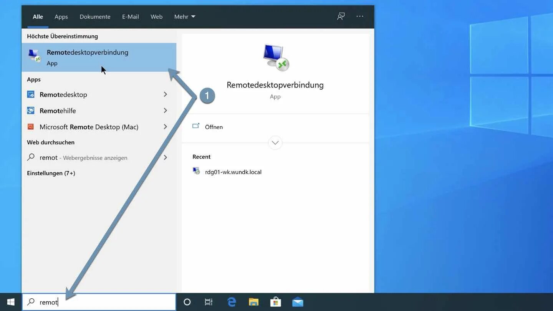Open the Mehr dropdown menu
Viewport: 553px width, 311px height.
[x=185, y=17]
